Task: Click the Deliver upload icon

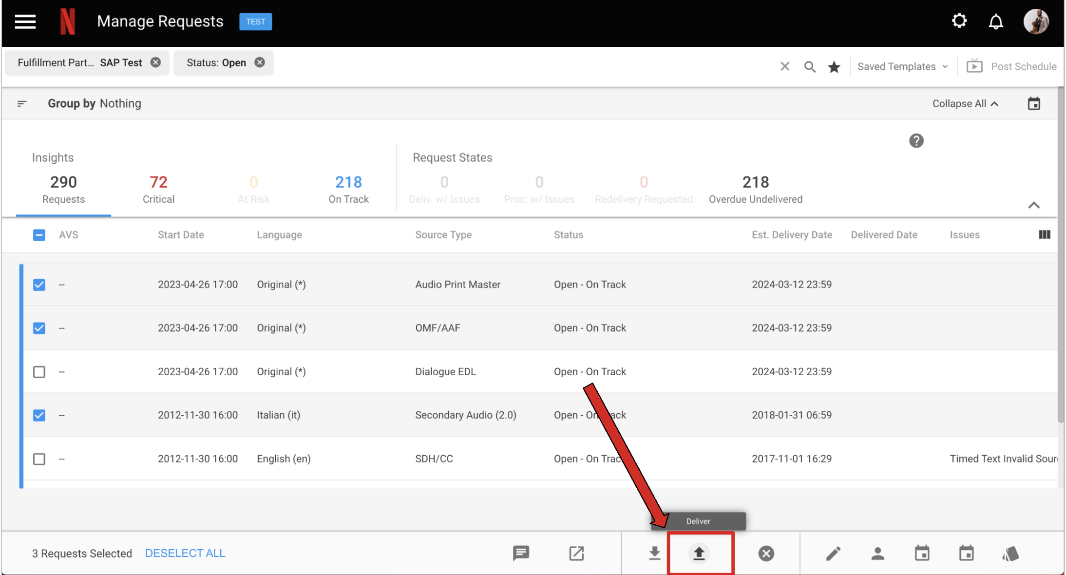Action: pyautogui.click(x=699, y=554)
